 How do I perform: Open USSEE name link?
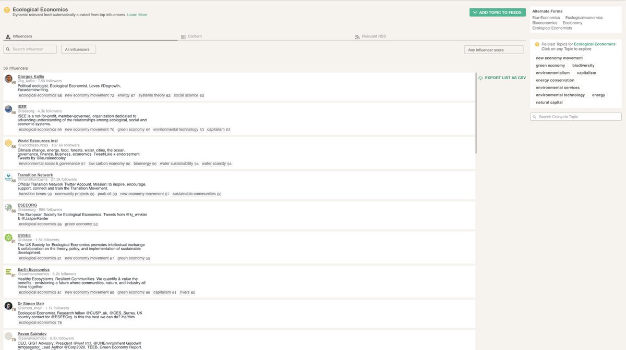tap(25, 235)
